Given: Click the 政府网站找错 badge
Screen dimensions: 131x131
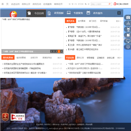Looking at the screenshot, I should click(18, 117).
